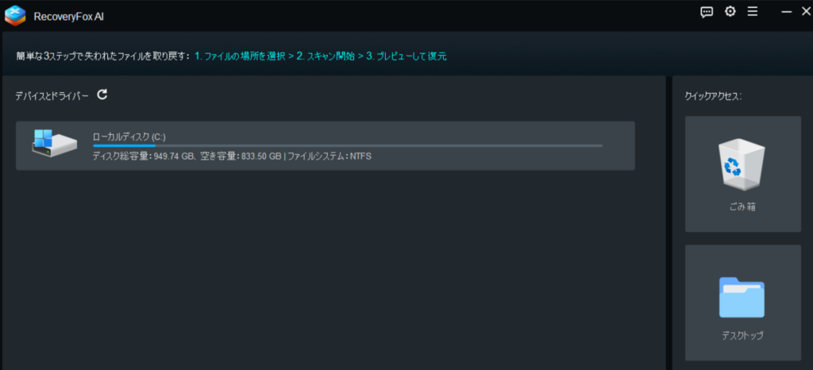Open the feedback chat bubble icon
Viewport: 813px width, 370px height.
tap(707, 12)
